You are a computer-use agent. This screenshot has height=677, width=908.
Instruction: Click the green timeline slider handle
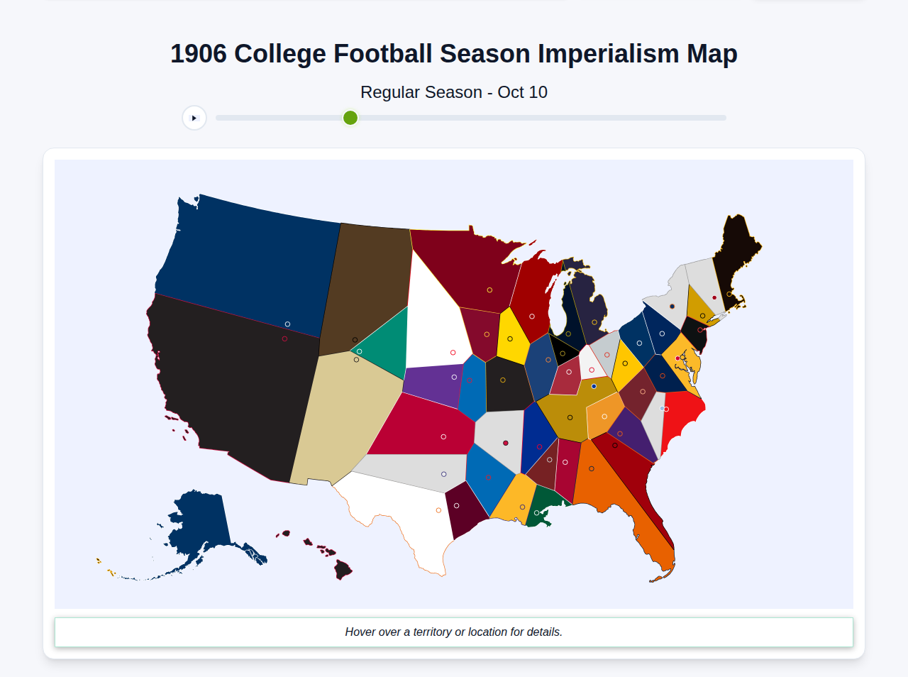tap(350, 118)
